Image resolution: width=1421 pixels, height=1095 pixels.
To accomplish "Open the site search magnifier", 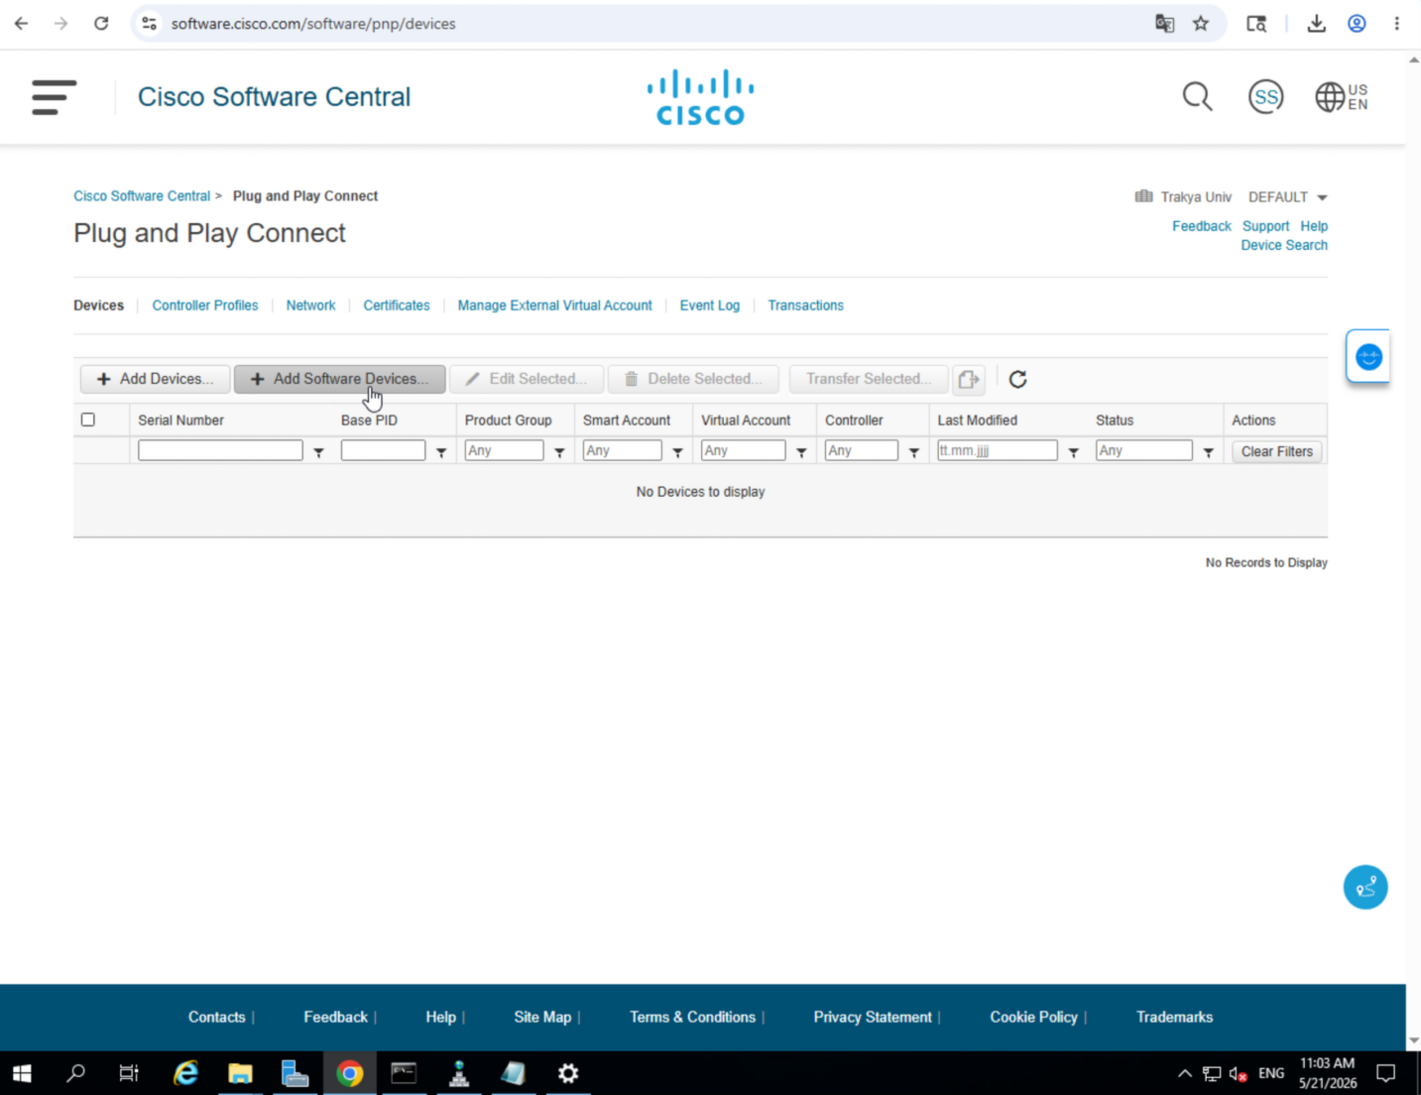I will [x=1197, y=97].
